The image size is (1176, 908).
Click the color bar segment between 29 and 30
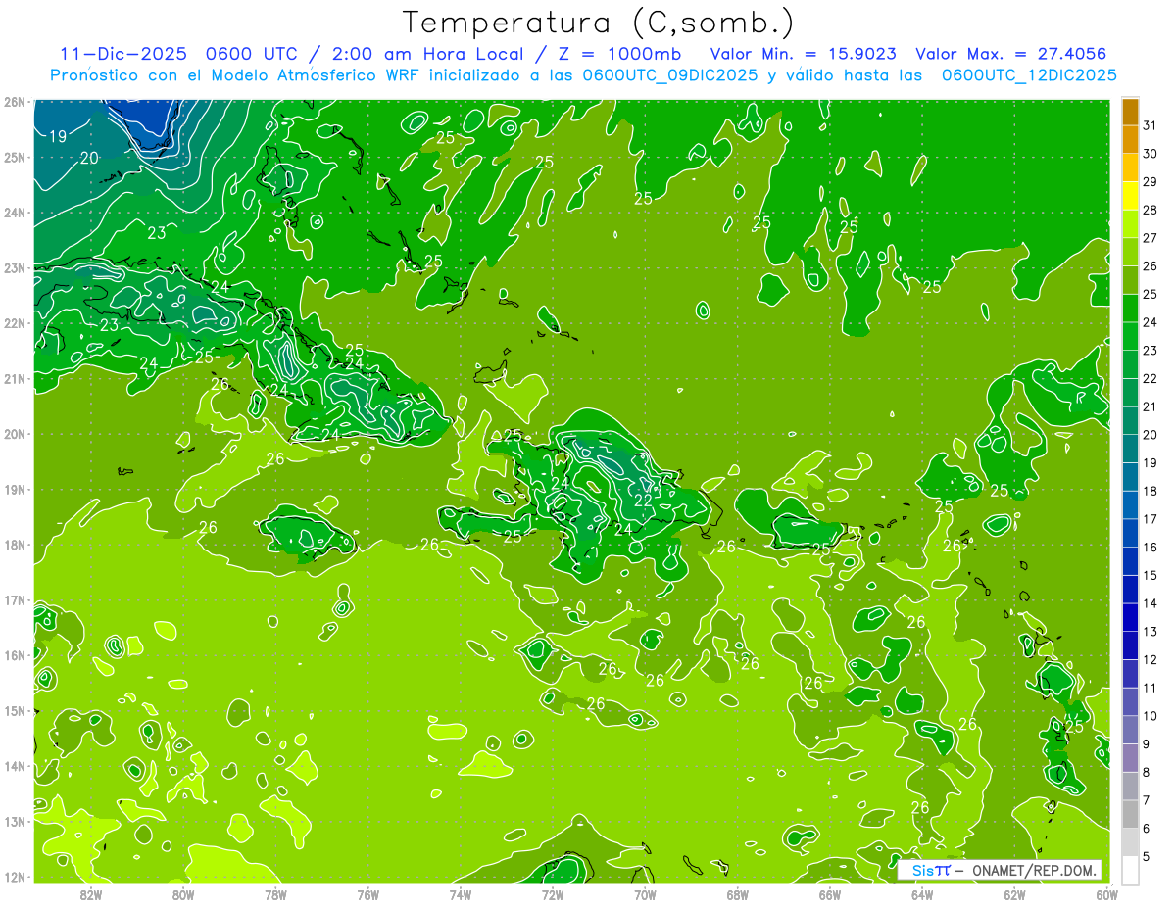tap(1130, 167)
